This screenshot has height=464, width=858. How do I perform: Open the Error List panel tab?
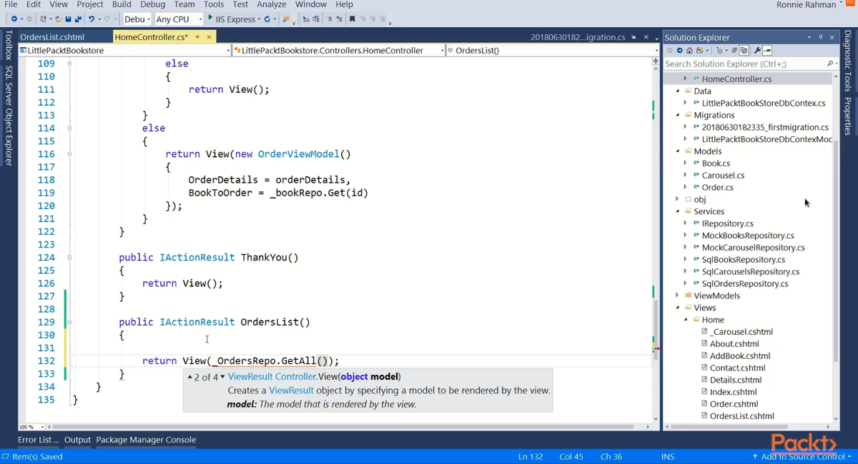pyautogui.click(x=39, y=440)
